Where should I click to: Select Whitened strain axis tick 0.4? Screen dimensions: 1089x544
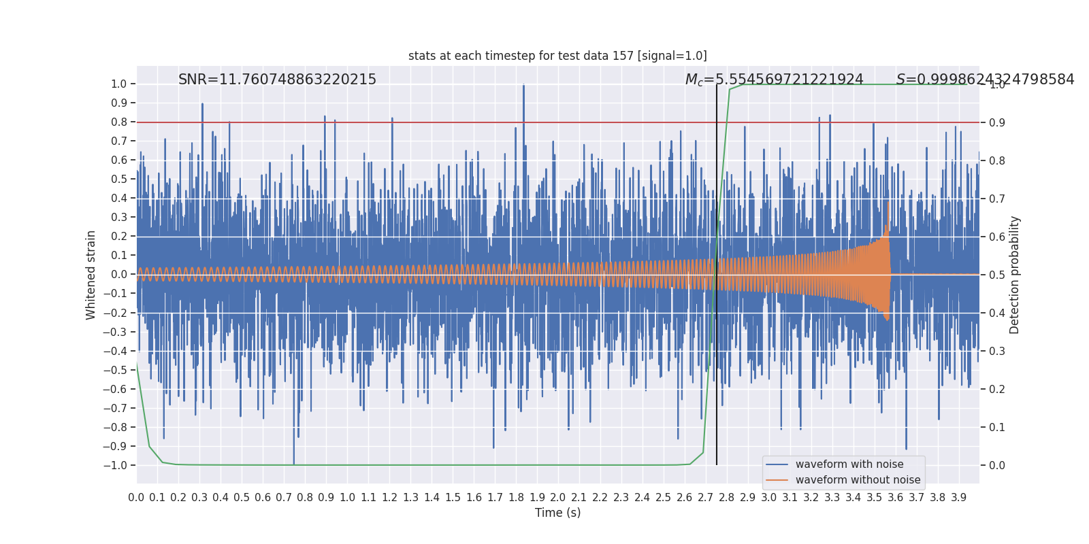coord(119,199)
